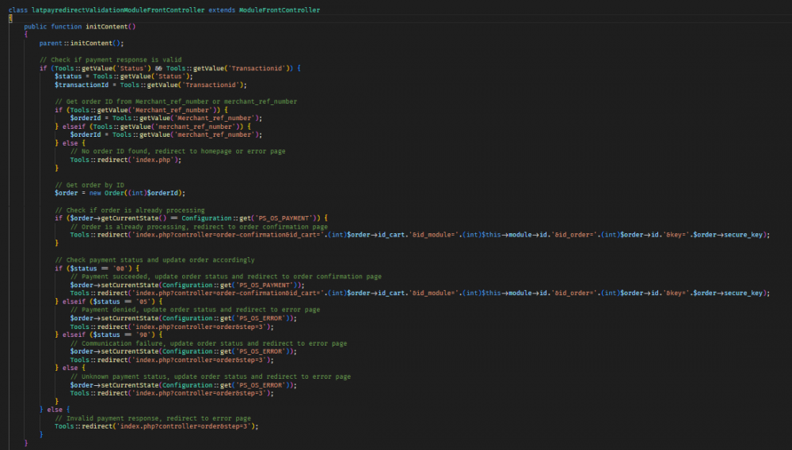Click the 'public function initContent()' line
This screenshot has width=792, height=450.
80,27
